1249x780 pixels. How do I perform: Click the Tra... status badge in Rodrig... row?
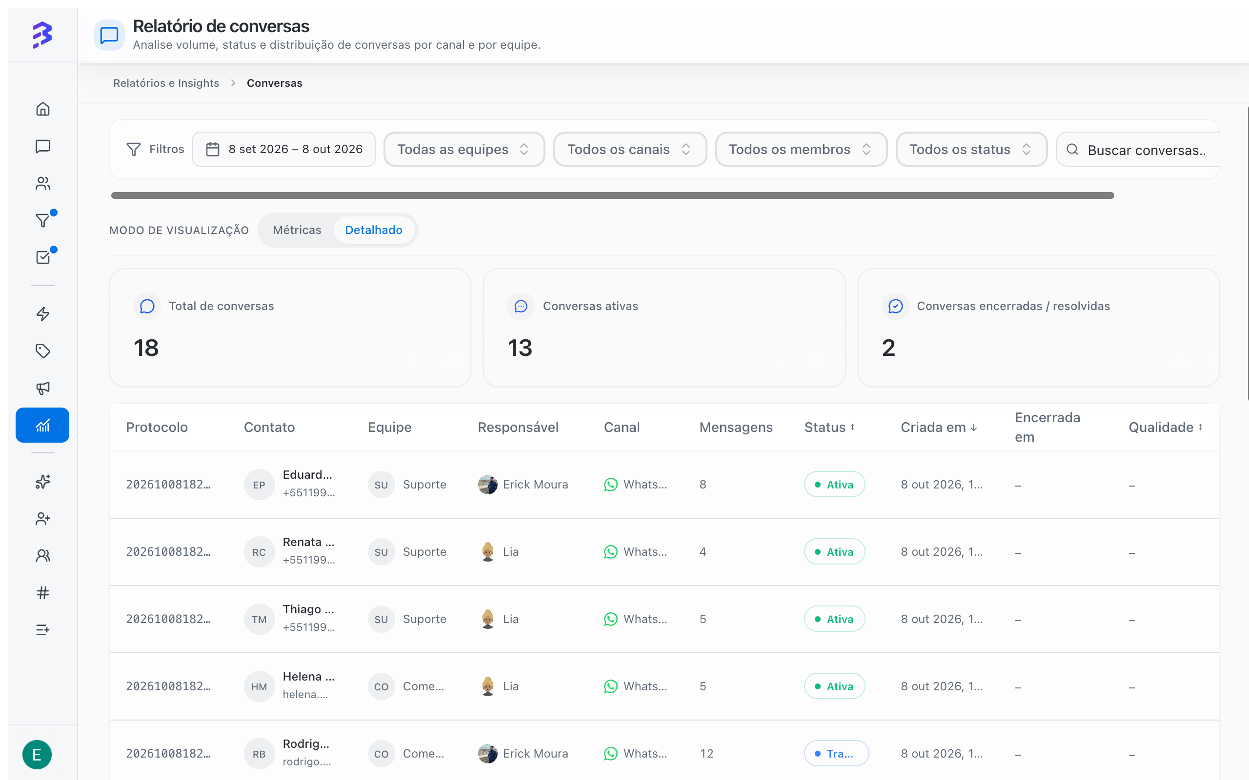pyautogui.click(x=836, y=754)
